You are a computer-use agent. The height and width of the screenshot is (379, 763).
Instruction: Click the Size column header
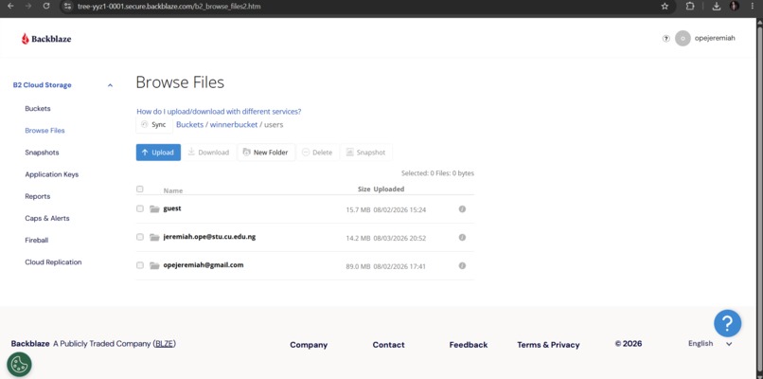coord(364,189)
